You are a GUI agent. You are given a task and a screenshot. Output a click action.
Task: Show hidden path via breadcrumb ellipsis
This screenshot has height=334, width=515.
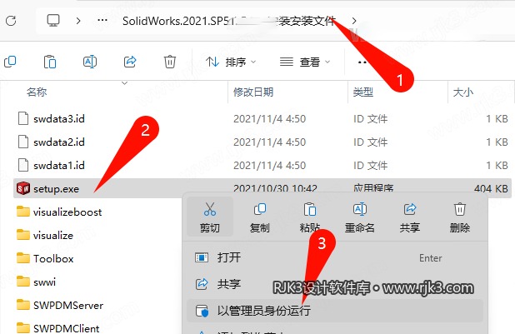coord(102,20)
